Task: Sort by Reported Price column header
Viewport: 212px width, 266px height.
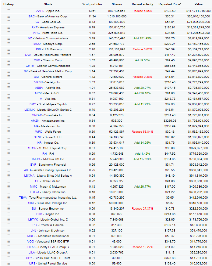Action: pyautogui.click(x=170, y=4)
